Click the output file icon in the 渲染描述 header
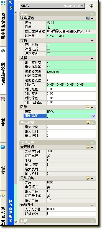The width and height of the screenshot is (102, 229). [x=88, y=18]
